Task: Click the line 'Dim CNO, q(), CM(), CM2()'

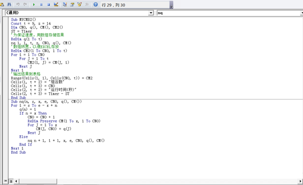Action: tap(37, 27)
